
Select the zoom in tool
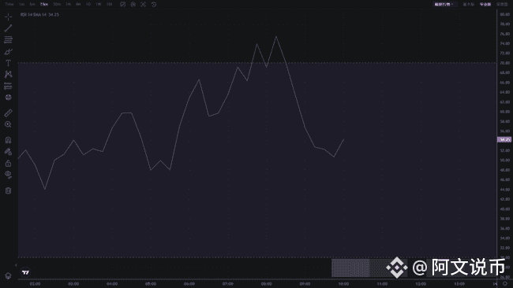8,124
